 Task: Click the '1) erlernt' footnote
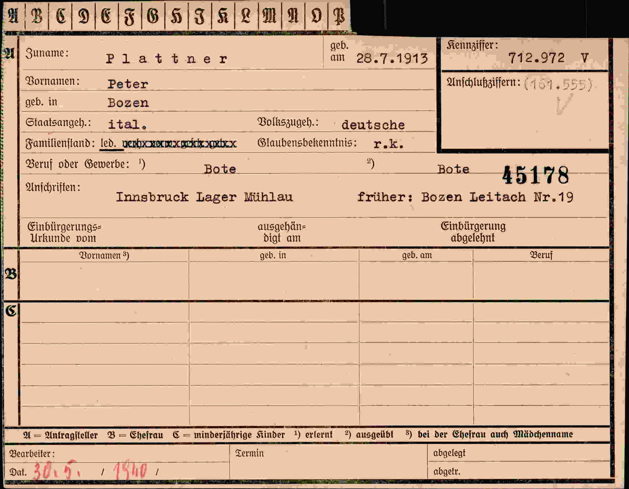pyautogui.click(x=313, y=434)
